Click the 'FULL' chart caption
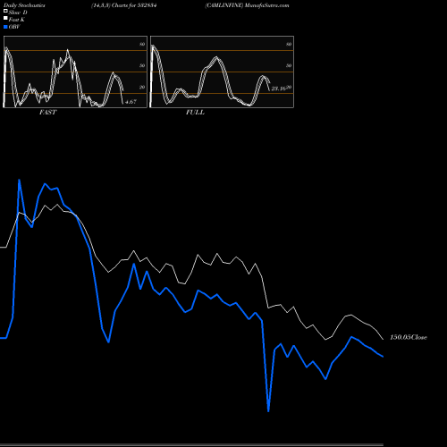 click(195, 113)
